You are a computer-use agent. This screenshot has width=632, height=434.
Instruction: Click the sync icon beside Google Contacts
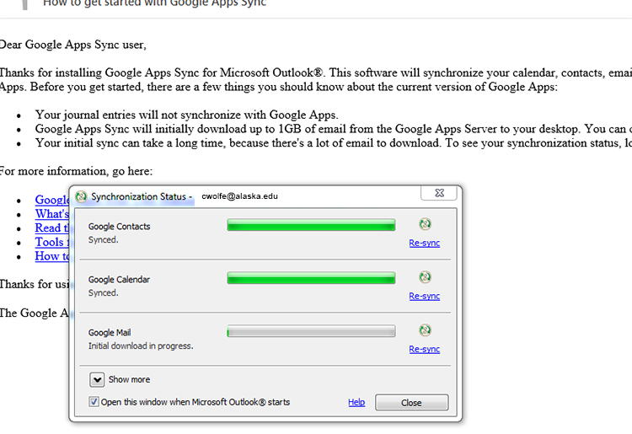425,224
